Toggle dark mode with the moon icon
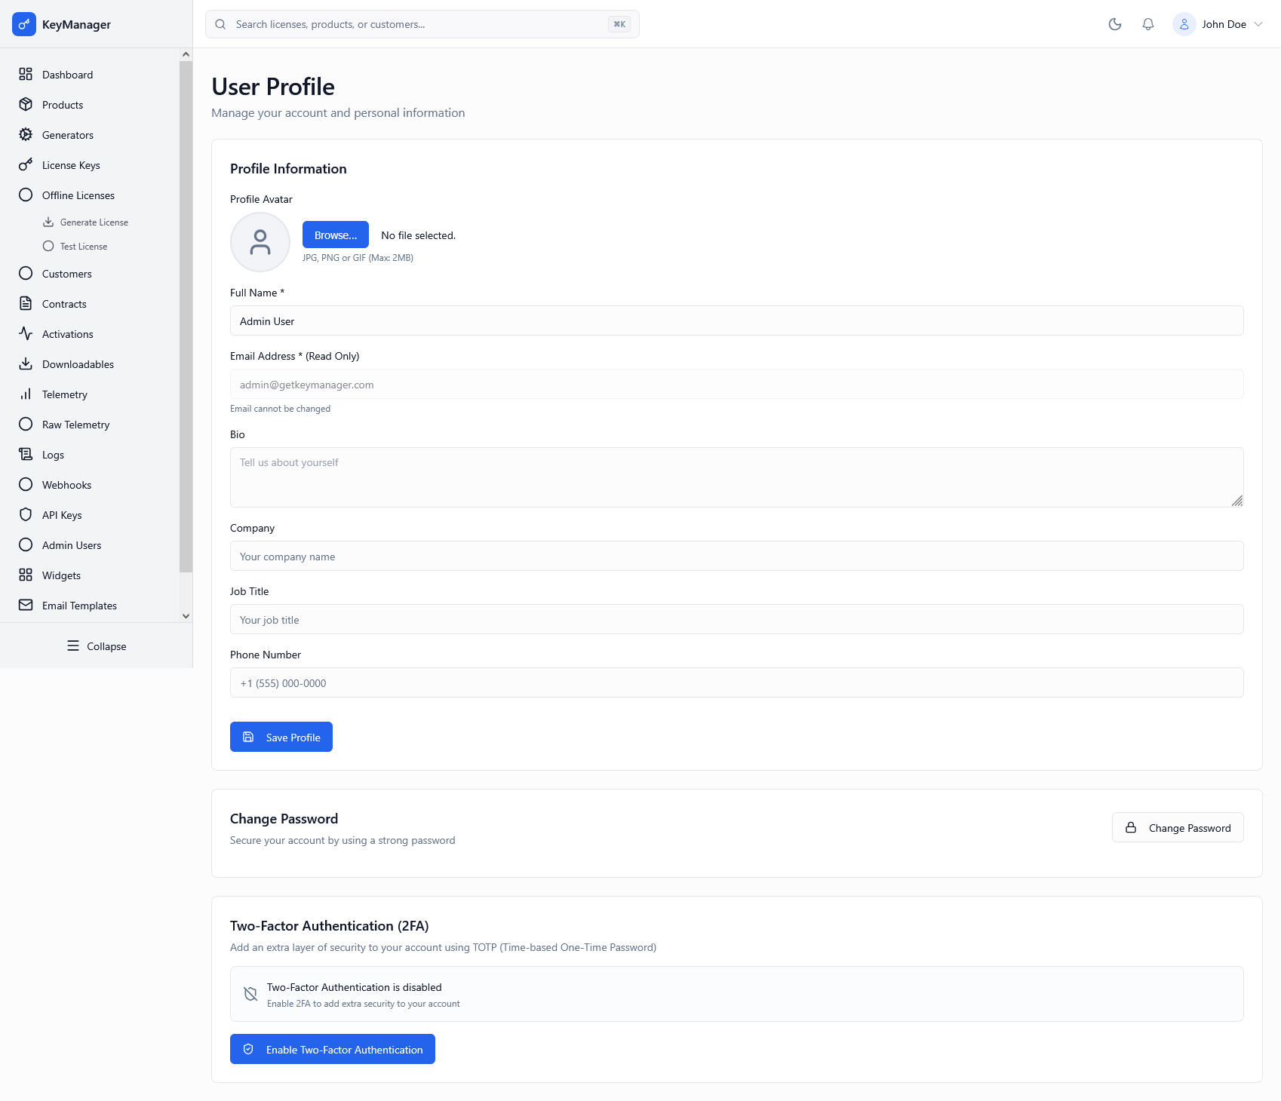 click(x=1115, y=24)
